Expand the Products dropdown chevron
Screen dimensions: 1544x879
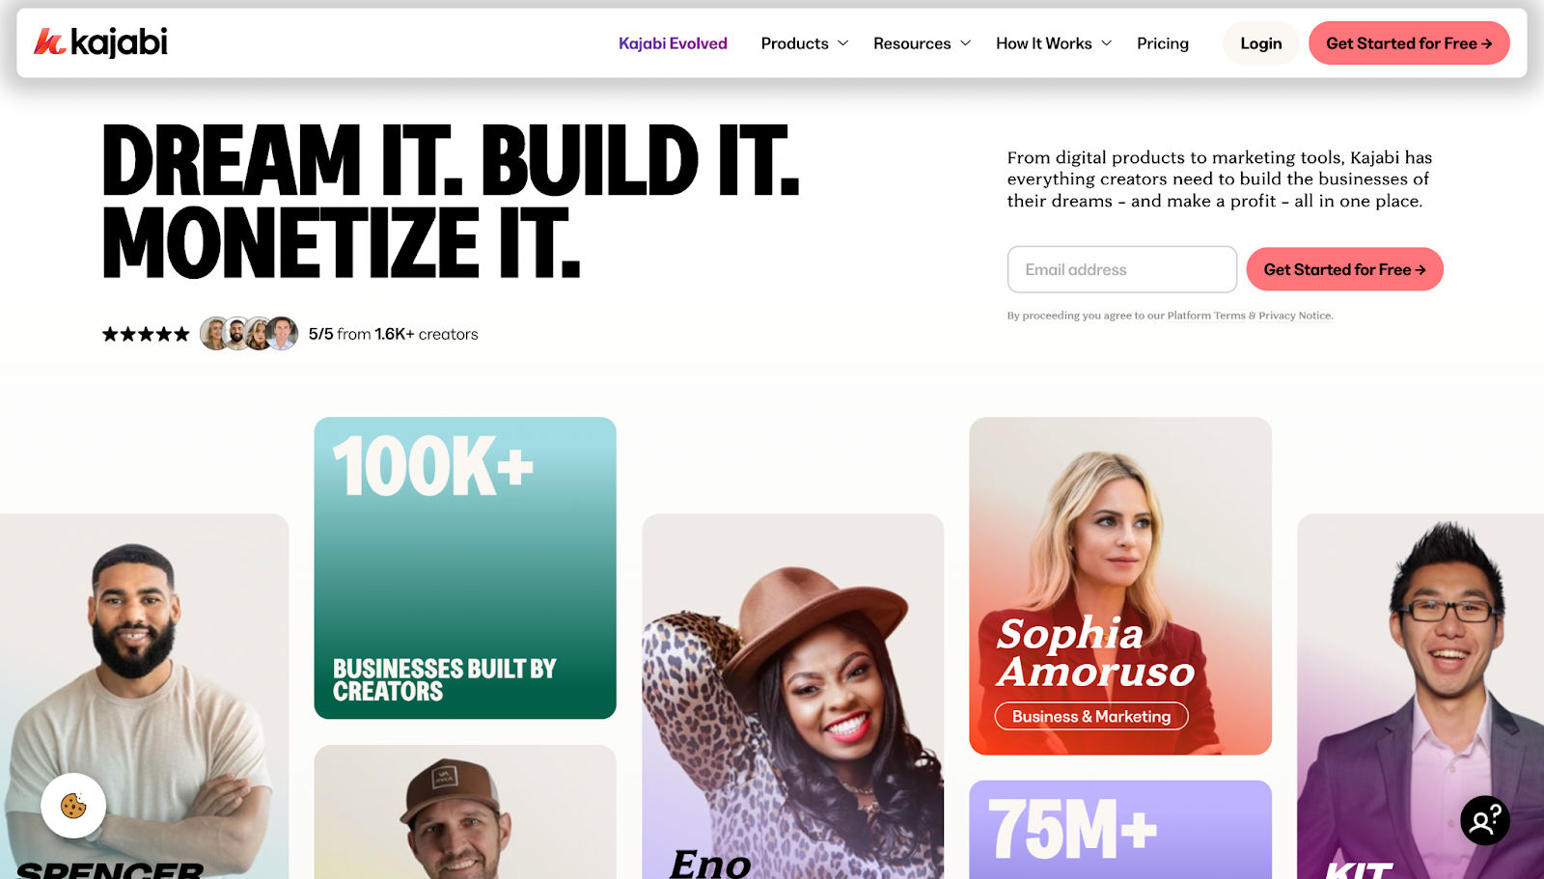pos(842,43)
